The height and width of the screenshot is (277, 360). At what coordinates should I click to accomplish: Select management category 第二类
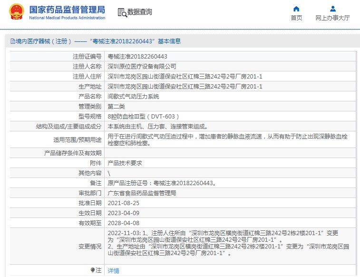pyautogui.click(x=116, y=107)
